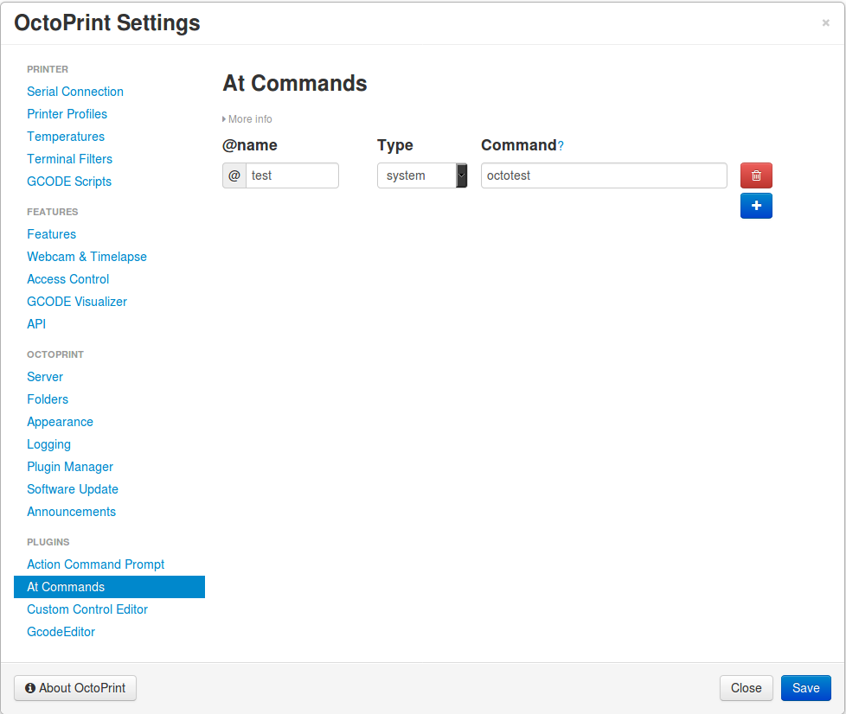
Task: Open Software Update settings
Action: [x=73, y=489]
